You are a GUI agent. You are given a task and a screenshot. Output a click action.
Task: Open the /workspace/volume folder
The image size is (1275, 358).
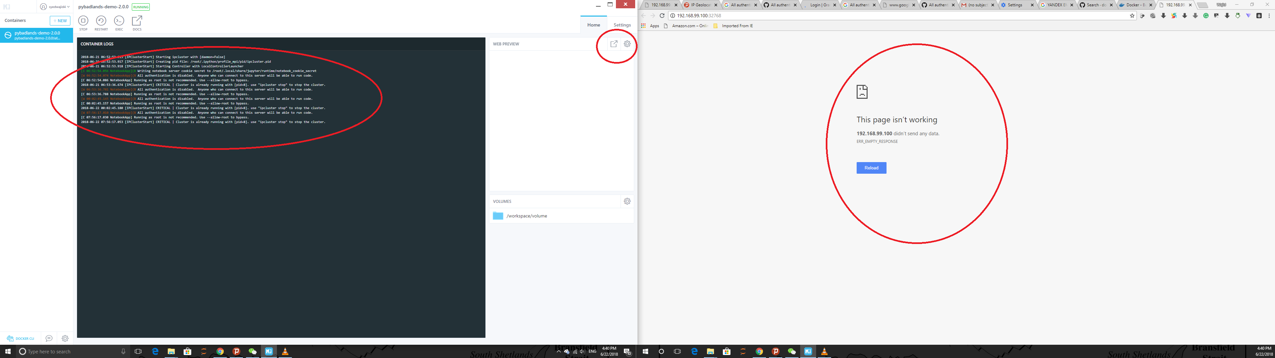tap(526, 216)
